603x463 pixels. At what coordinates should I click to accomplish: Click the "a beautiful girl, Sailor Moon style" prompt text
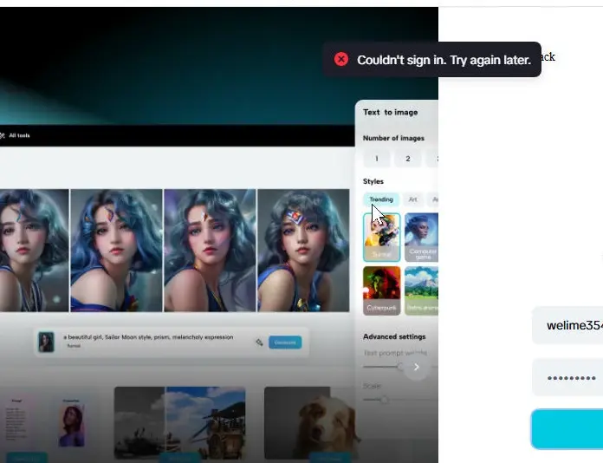pos(148,337)
